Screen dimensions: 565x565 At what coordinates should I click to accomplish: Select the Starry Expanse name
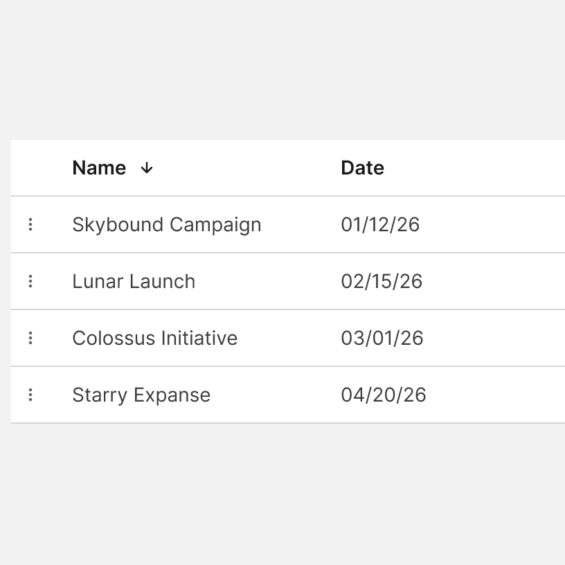[141, 395]
